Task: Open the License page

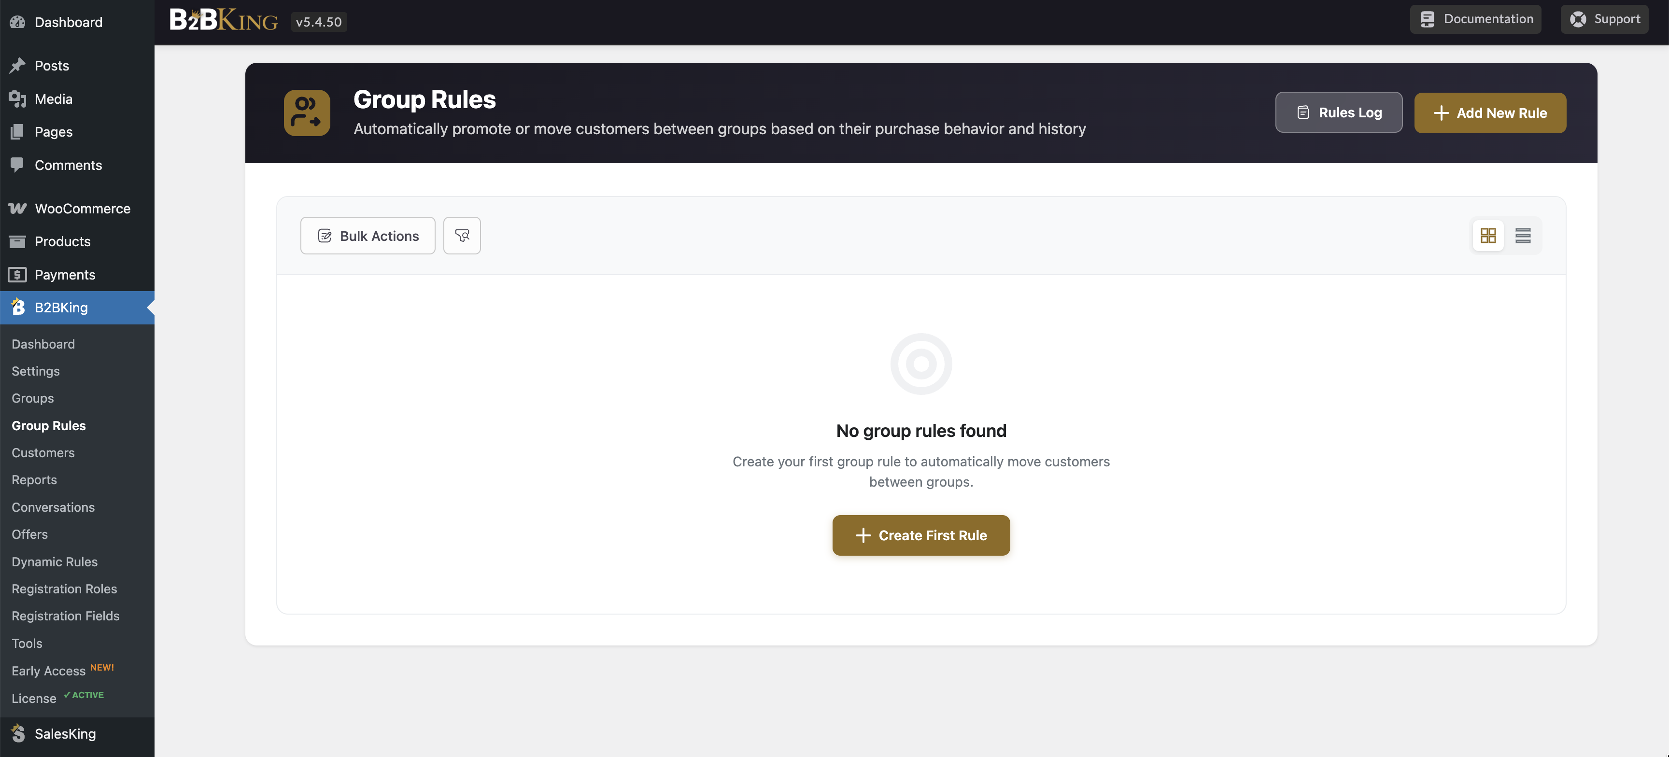Action: (x=34, y=698)
